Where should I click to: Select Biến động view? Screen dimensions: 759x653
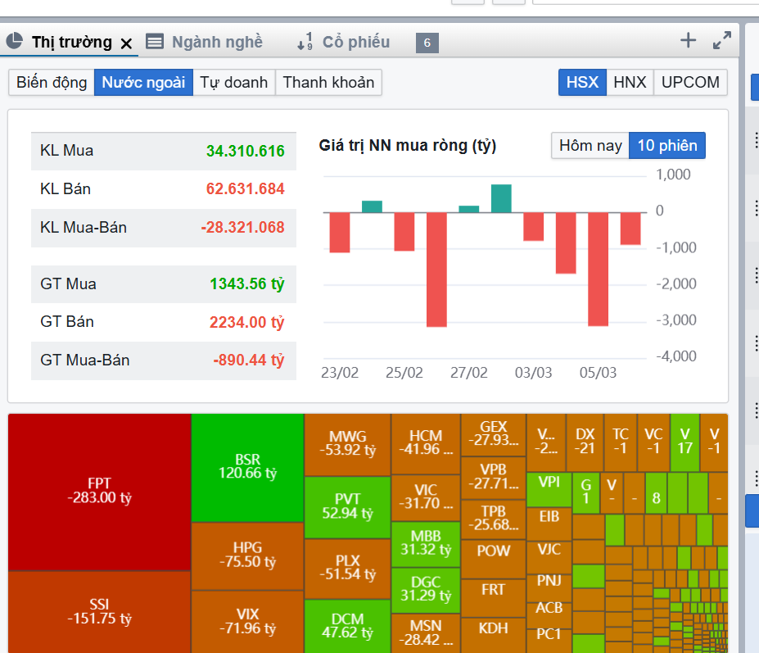pos(52,83)
